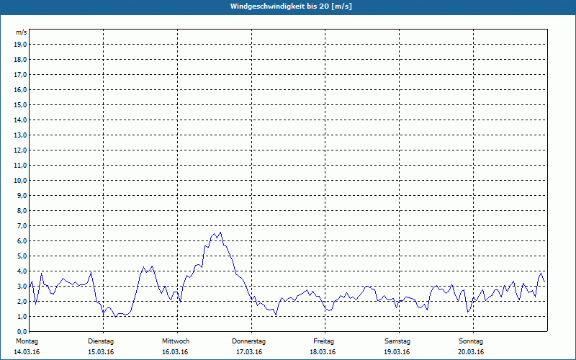The image size is (576, 360).
Task: Select the 1,0 axis value
Action: (x=22, y=317)
